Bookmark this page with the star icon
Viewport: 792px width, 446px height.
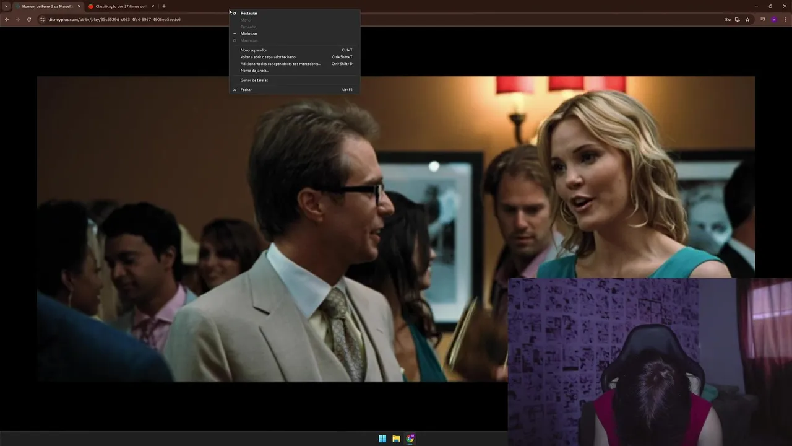tap(747, 19)
